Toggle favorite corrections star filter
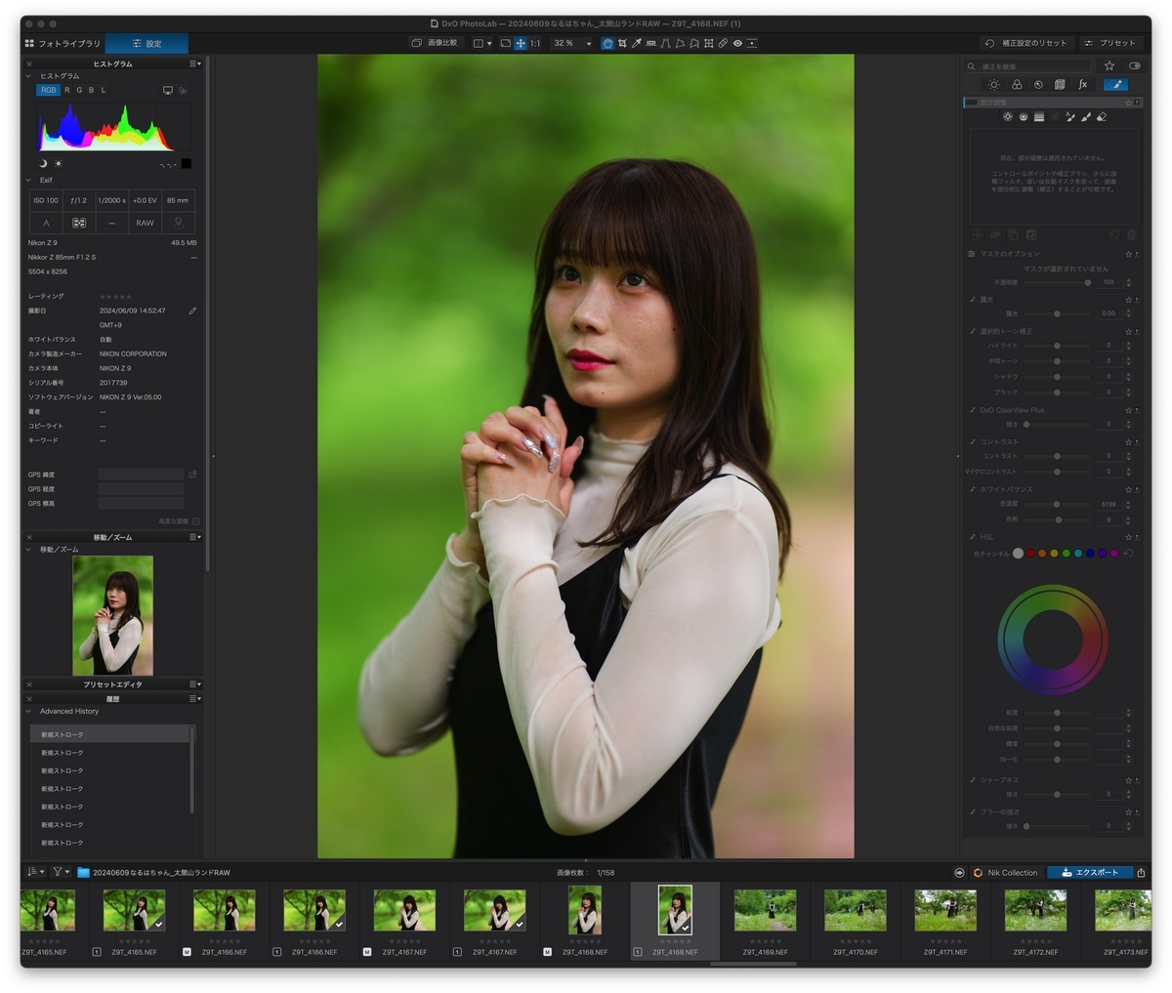 (x=1109, y=66)
